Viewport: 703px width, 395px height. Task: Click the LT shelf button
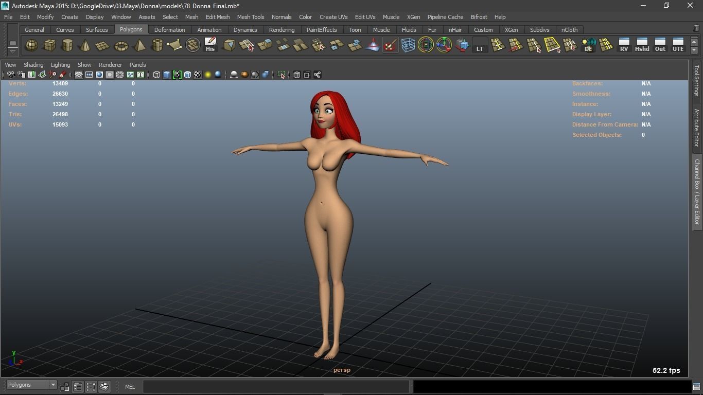click(x=480, y=45)
